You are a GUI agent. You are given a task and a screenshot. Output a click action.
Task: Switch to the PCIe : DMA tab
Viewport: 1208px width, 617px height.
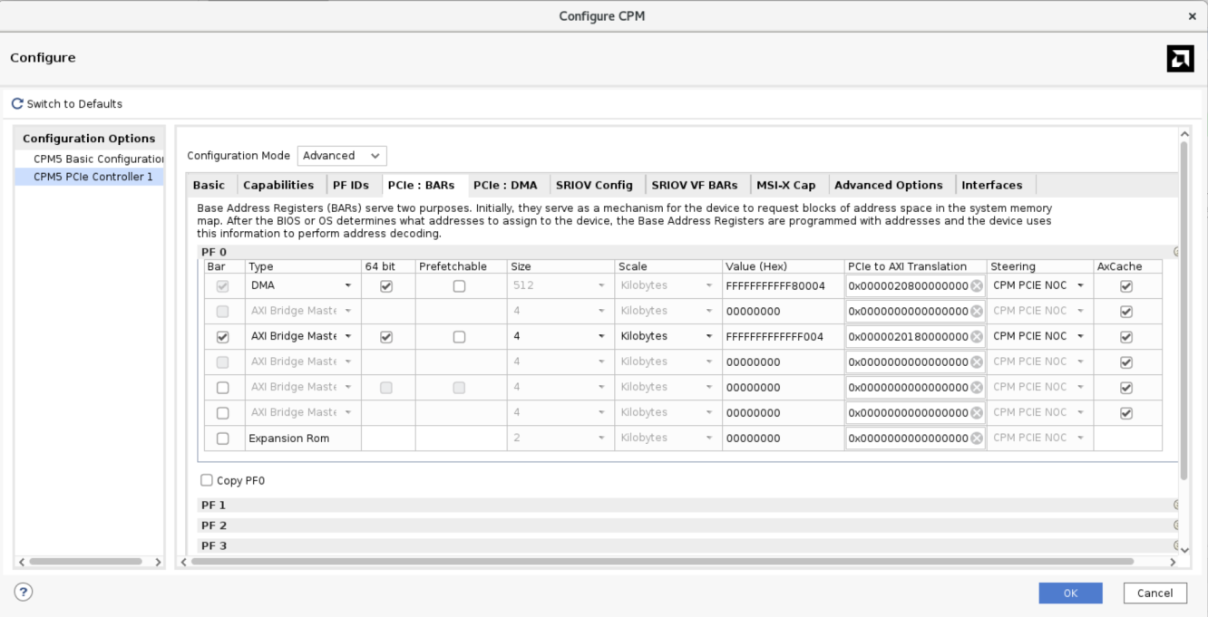point(505,185)
